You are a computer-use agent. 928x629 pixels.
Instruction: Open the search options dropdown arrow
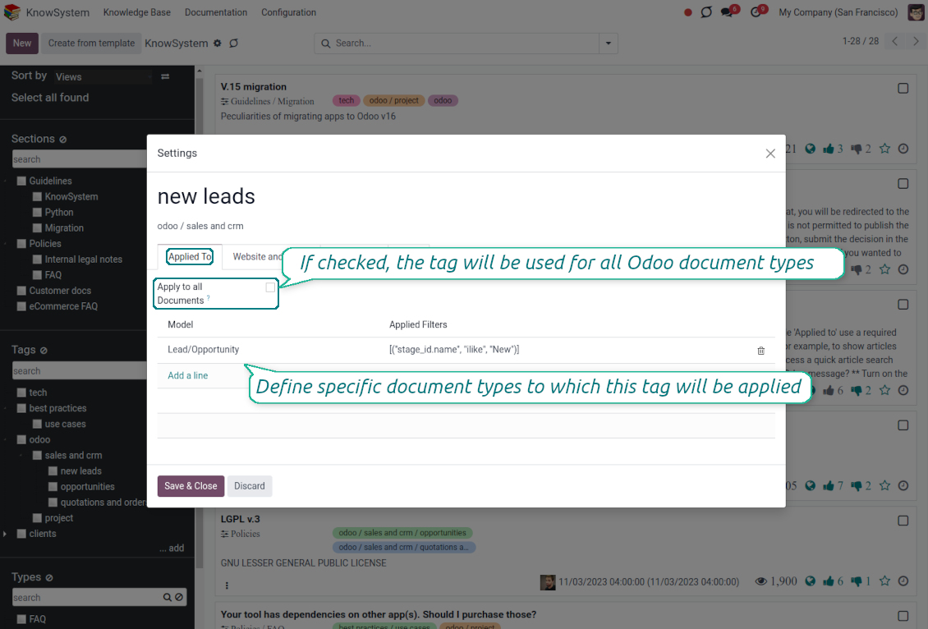pos(609,44)
